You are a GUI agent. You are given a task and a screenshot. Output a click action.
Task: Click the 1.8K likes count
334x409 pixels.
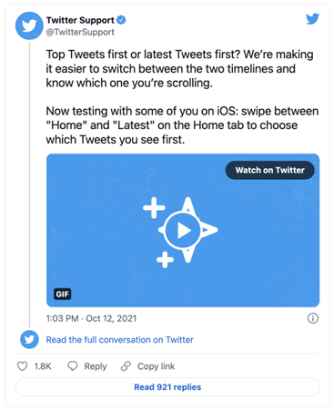(x=43, y=366)
